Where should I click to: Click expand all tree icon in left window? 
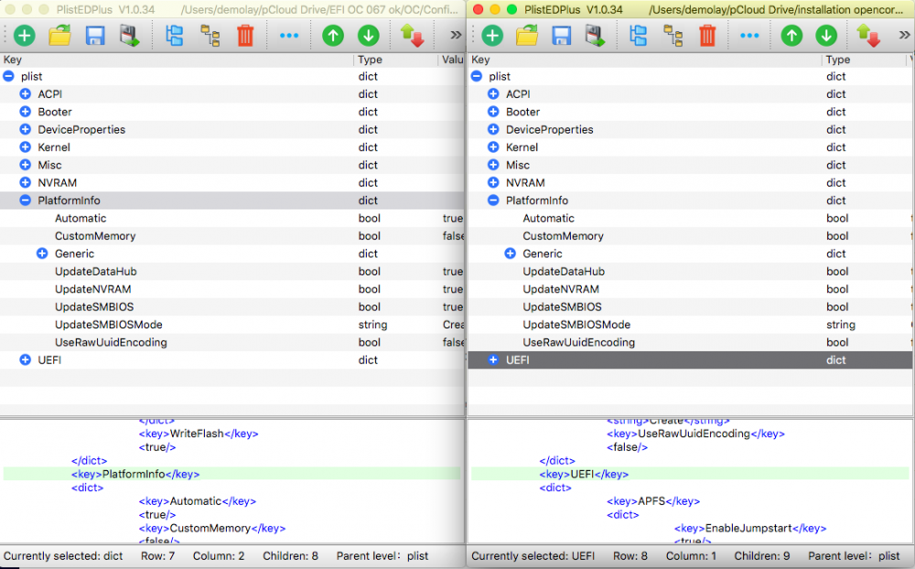point(174,36)
